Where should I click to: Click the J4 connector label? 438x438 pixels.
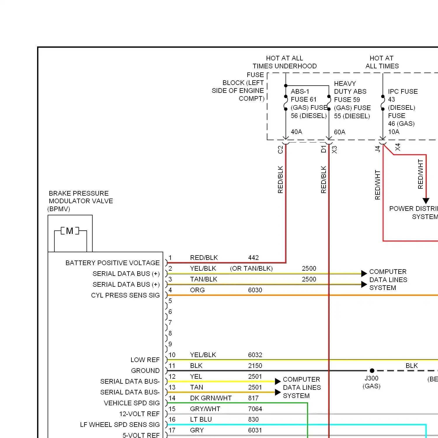378,149
